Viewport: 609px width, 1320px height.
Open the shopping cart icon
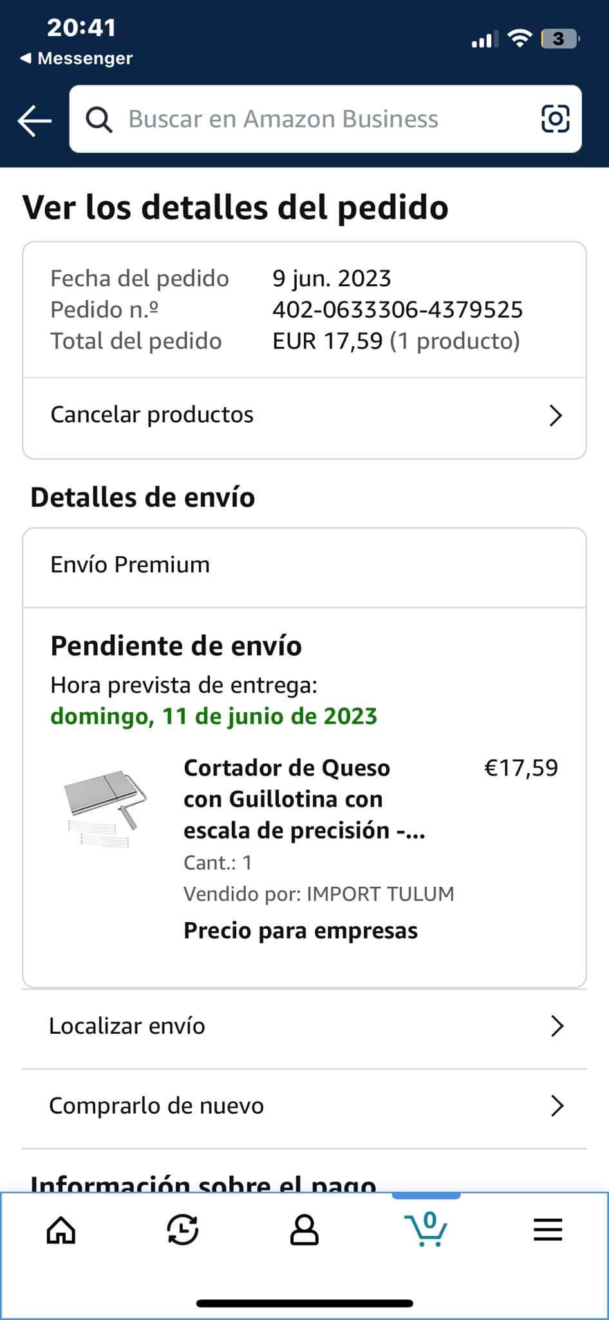point(426,1230)
